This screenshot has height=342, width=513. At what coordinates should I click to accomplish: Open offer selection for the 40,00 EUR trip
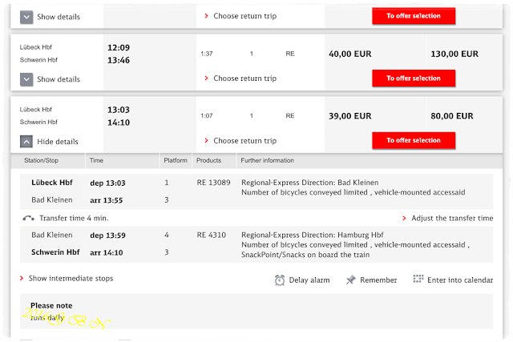tap(414, 78)
